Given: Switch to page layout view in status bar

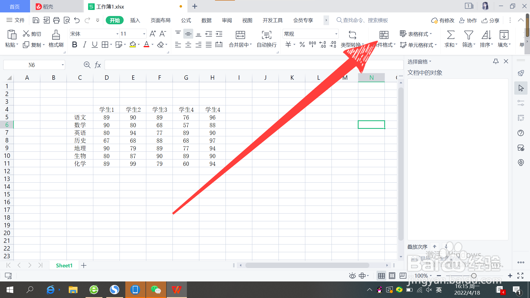Looking at the screenshot, I should (x=392, y=276).
